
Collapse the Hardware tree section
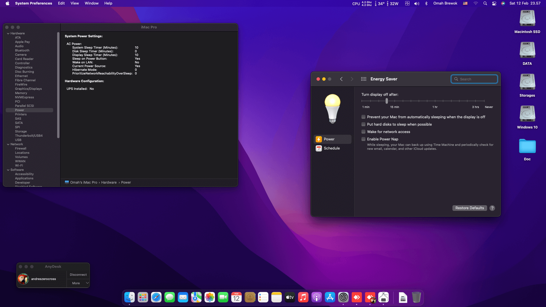[8, 33]
